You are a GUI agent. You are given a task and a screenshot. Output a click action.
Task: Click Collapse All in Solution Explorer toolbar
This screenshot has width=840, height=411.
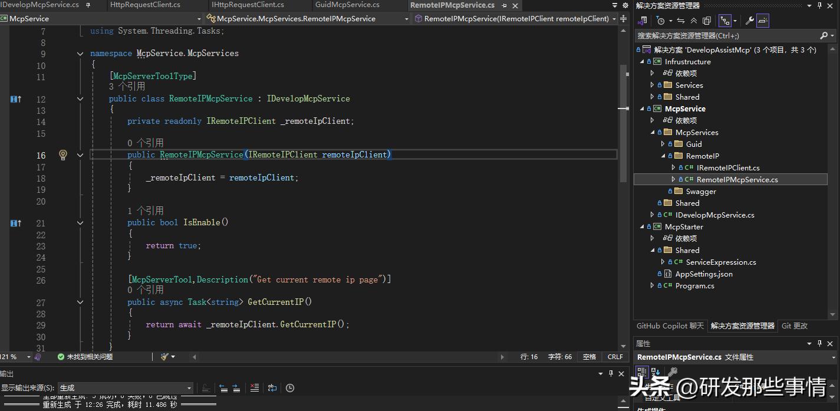pos(694,21)
